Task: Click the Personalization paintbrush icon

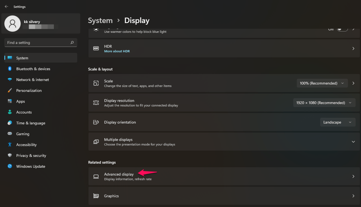Action: pyautogui.click(x=10, y=90)
